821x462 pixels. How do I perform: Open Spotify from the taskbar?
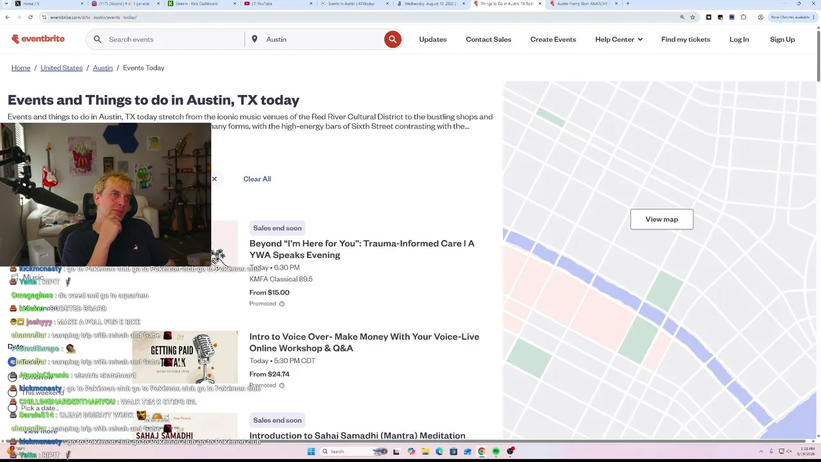coord(496,452)
